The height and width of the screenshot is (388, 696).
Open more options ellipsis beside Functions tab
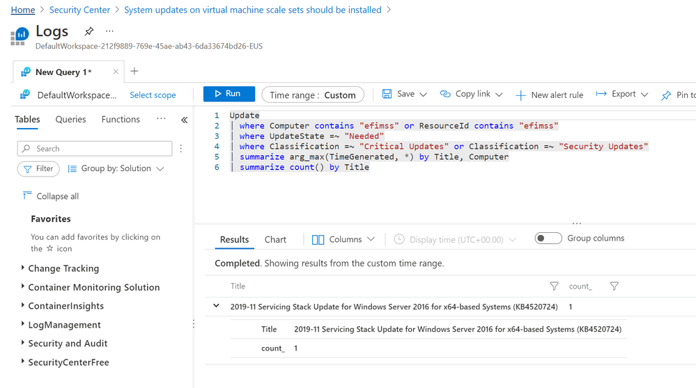(x=161, y=118)
